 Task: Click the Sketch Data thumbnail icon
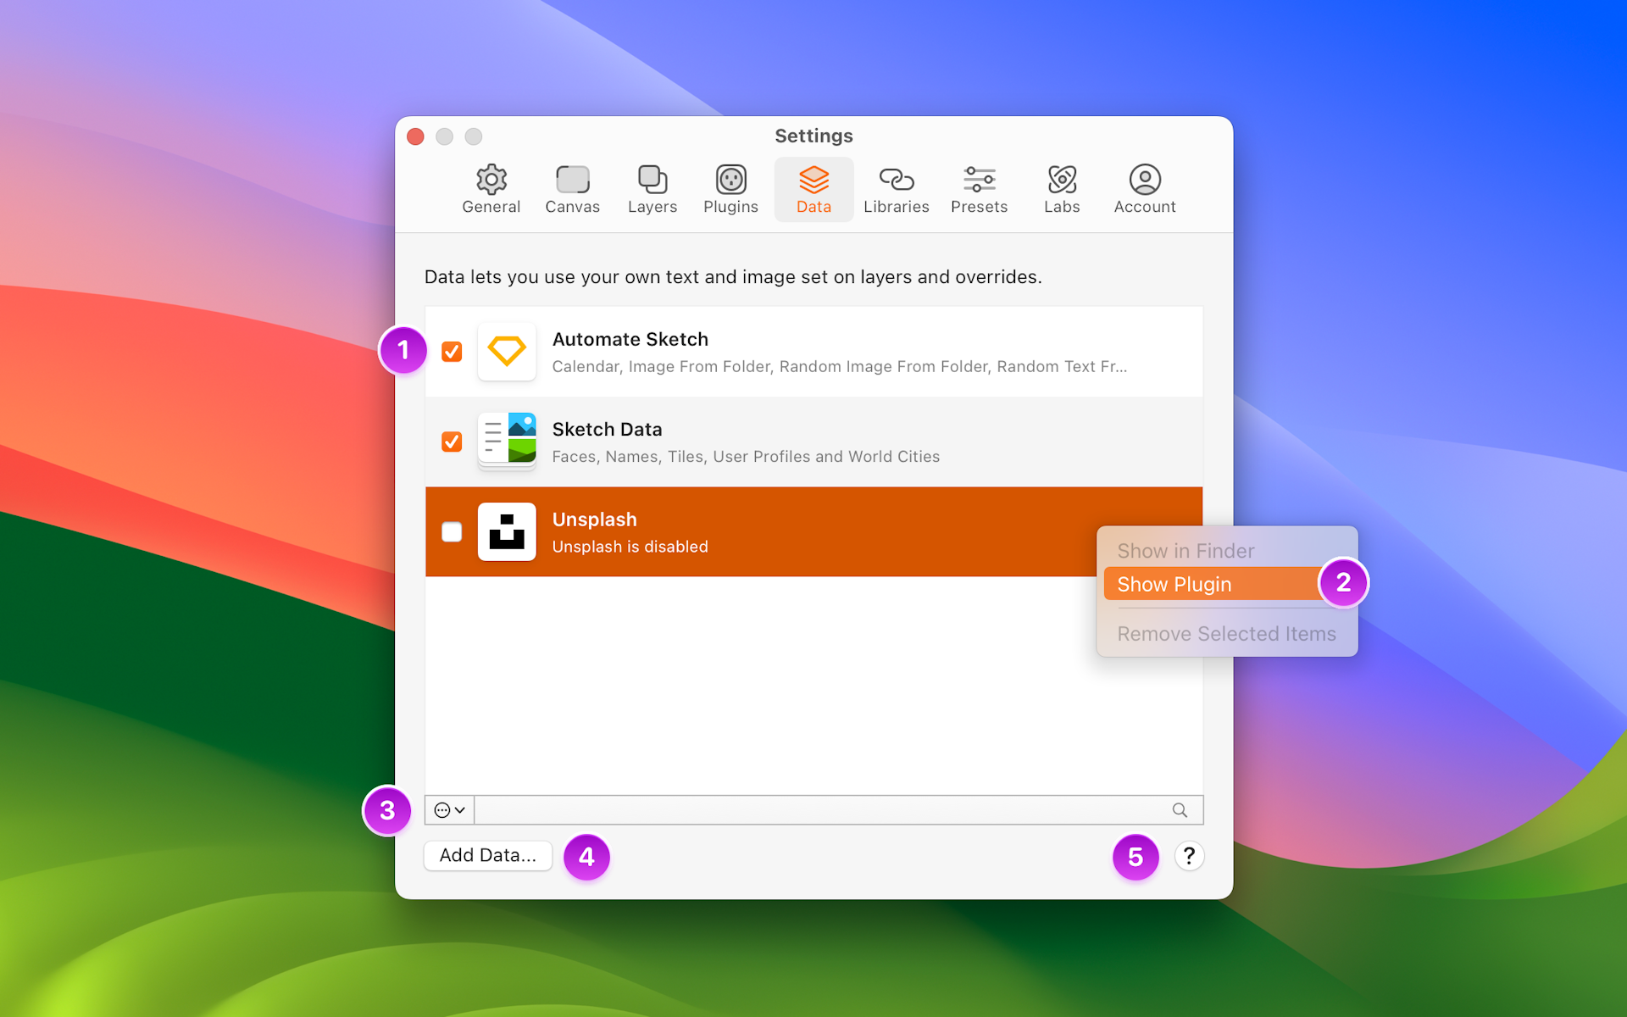point(507,441)
